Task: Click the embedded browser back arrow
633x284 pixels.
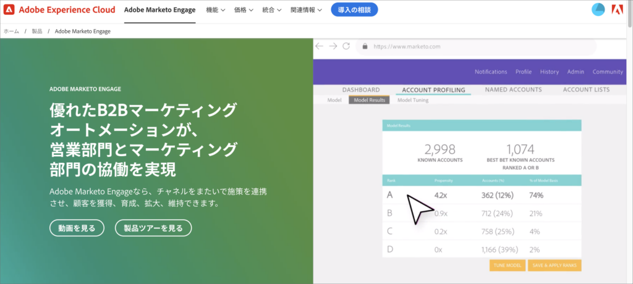Action: 320,46
